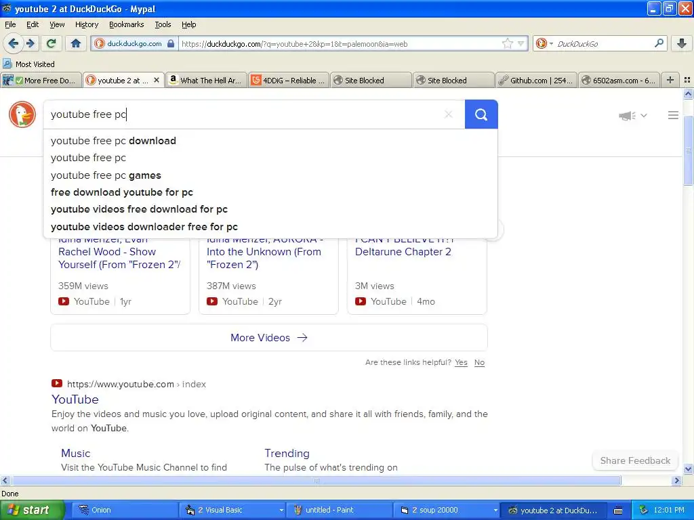Open the URL history dropdown arrow
The image size is (694, 520).
pyautogui.click(x=521, y=43)
